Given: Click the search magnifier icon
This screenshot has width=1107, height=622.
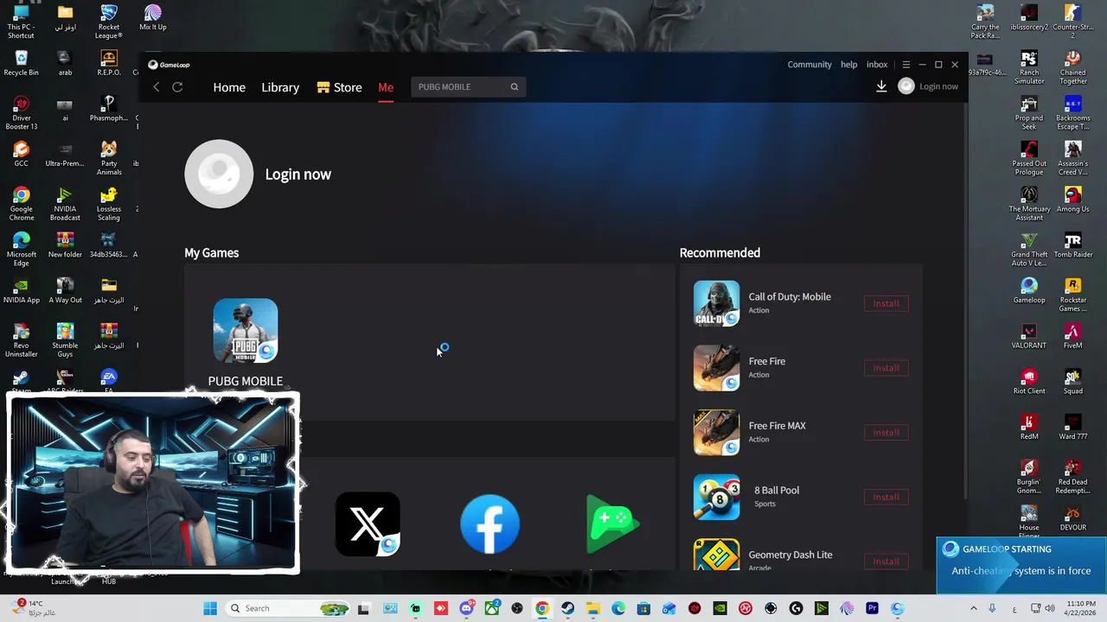Looking at the screenshot, I should point(514,86).
